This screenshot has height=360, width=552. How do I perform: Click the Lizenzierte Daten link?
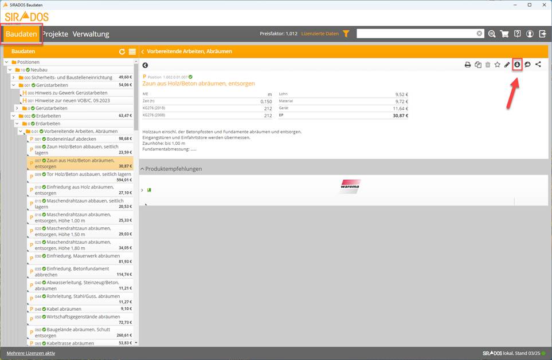pos(320,34)
